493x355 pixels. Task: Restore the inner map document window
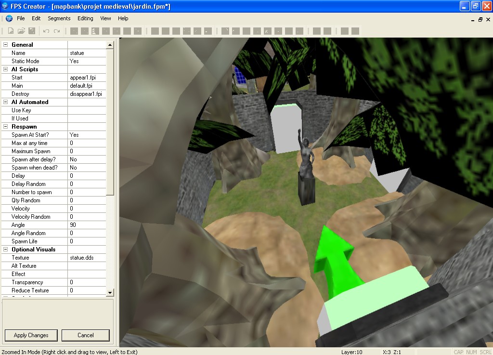[480, 19]
